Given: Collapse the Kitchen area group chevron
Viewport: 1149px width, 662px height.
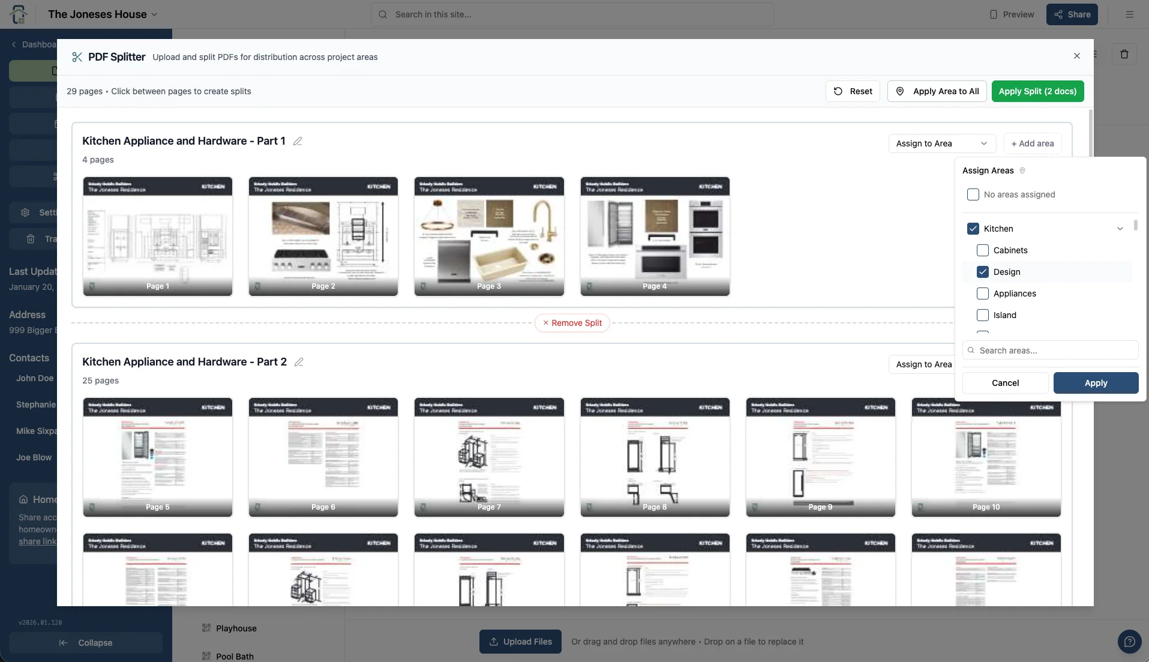Looking at the screenshot, I should coord(1120,229).
